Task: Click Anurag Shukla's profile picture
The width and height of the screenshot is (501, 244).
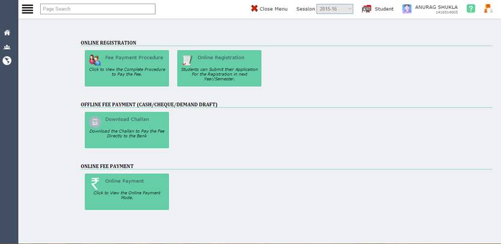Action: [x=407, y=9]
